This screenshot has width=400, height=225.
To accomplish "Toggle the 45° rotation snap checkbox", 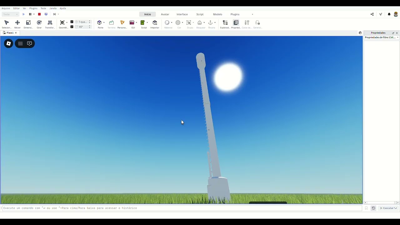I will [x=72, y=27].
